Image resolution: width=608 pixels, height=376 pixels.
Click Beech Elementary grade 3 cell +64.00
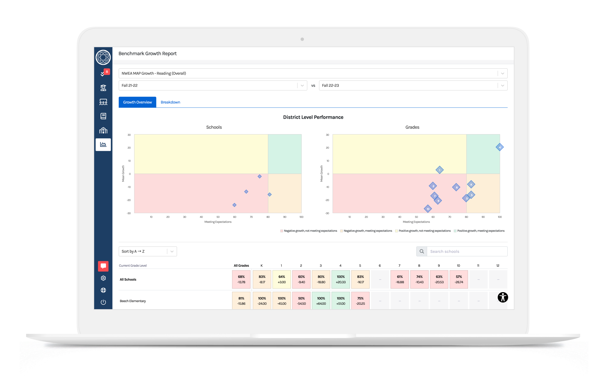pos(321,301)
